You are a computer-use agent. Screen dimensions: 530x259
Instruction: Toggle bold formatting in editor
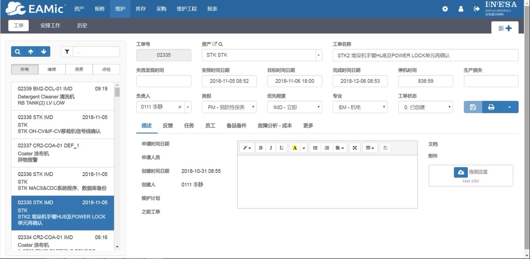click(x=261, y=148)
